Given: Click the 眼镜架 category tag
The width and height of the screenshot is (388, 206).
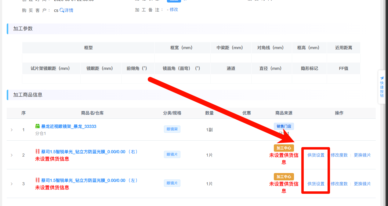Looking at the screenshot, I should point(172,129).
